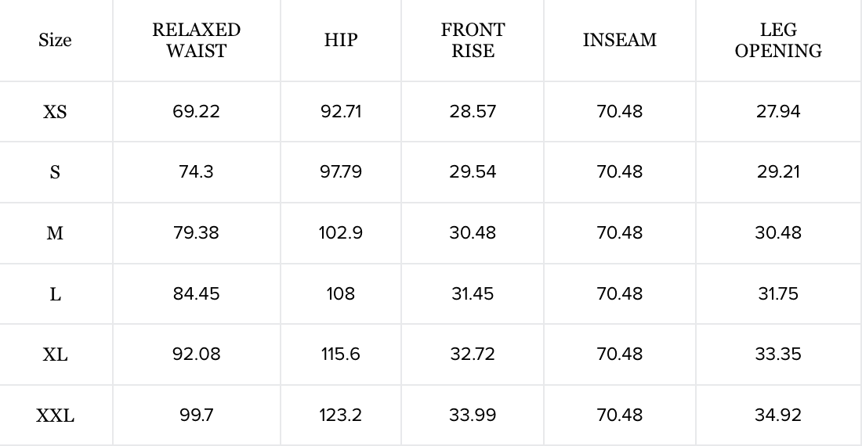
Task: Click the XS relaxed waist value 69.22
Action: 196,111
